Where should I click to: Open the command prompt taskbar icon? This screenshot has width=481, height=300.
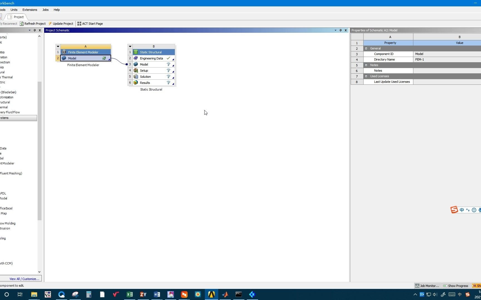point(239,294)
